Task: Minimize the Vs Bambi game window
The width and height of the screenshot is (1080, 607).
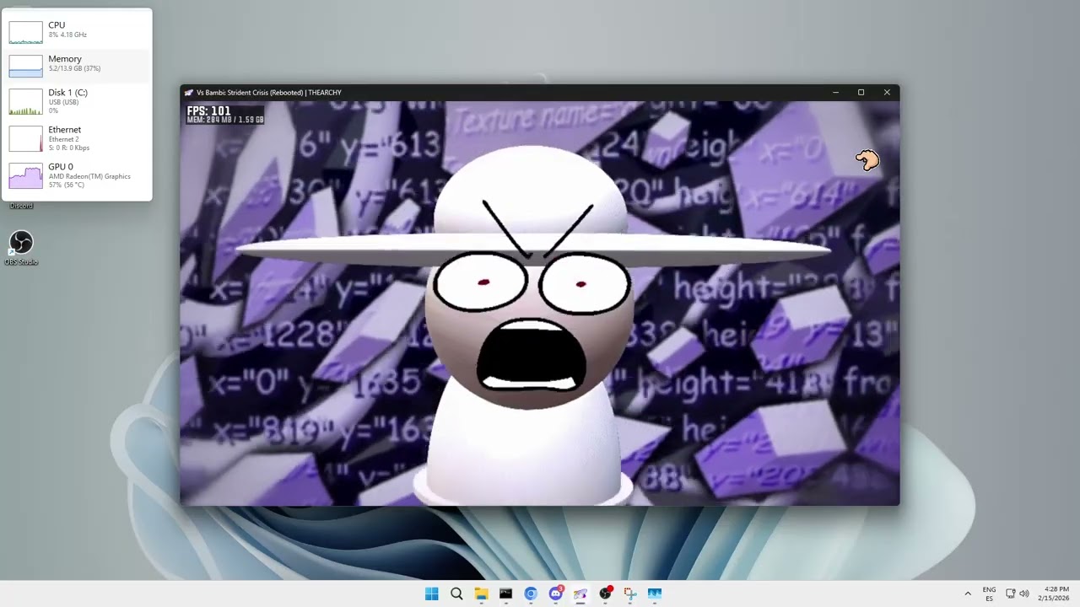Action: point(835,93)
